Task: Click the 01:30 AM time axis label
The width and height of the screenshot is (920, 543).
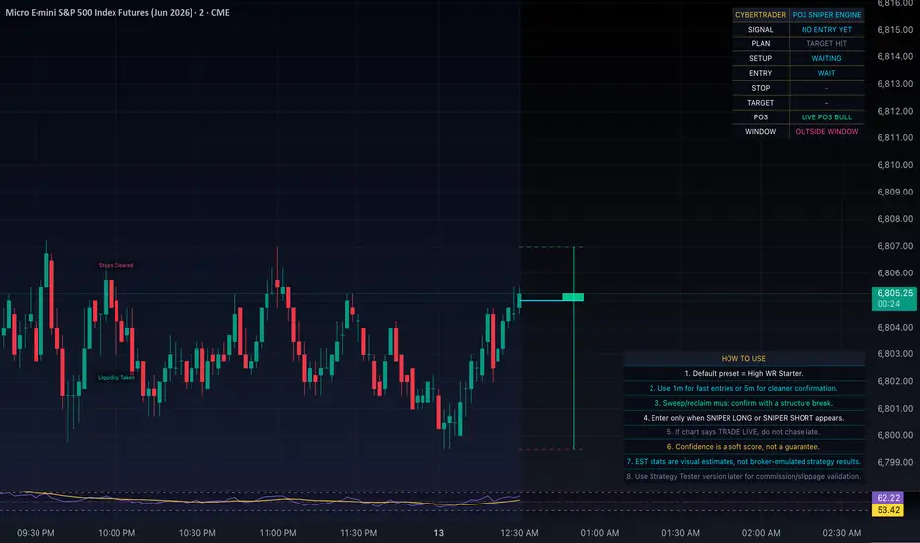Action: (x=680, y=533)
